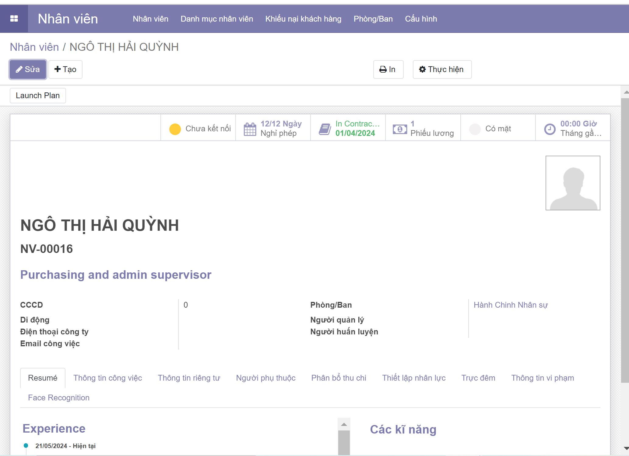The image size is (629, 456).
Task: Switch to the Thông tin công việc tab
Action: point(107,378)
